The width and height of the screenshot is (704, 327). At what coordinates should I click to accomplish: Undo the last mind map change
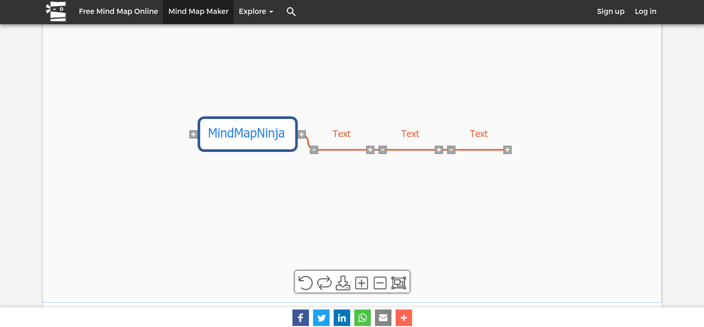(305, 283)
